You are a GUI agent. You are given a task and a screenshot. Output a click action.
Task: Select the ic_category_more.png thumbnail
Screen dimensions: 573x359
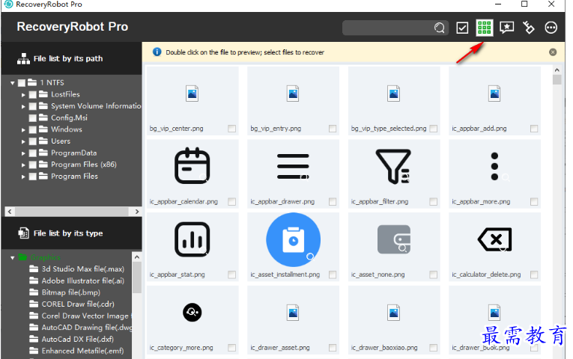pos(192,313)
